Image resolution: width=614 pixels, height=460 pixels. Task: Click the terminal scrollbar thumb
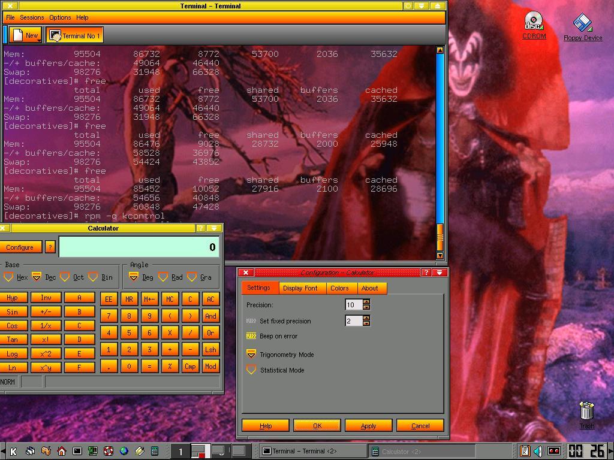click(x=440, y=237)
